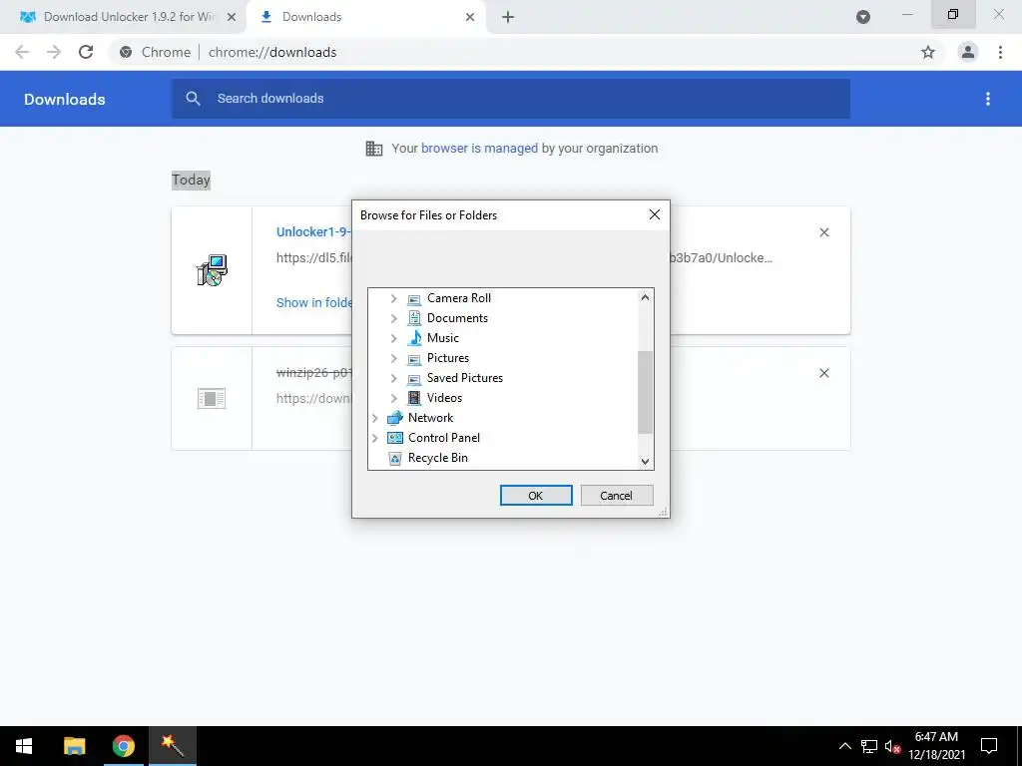Open the 'browser is managed' link
Screen dimensions: 1022x766
pos(479,149)
